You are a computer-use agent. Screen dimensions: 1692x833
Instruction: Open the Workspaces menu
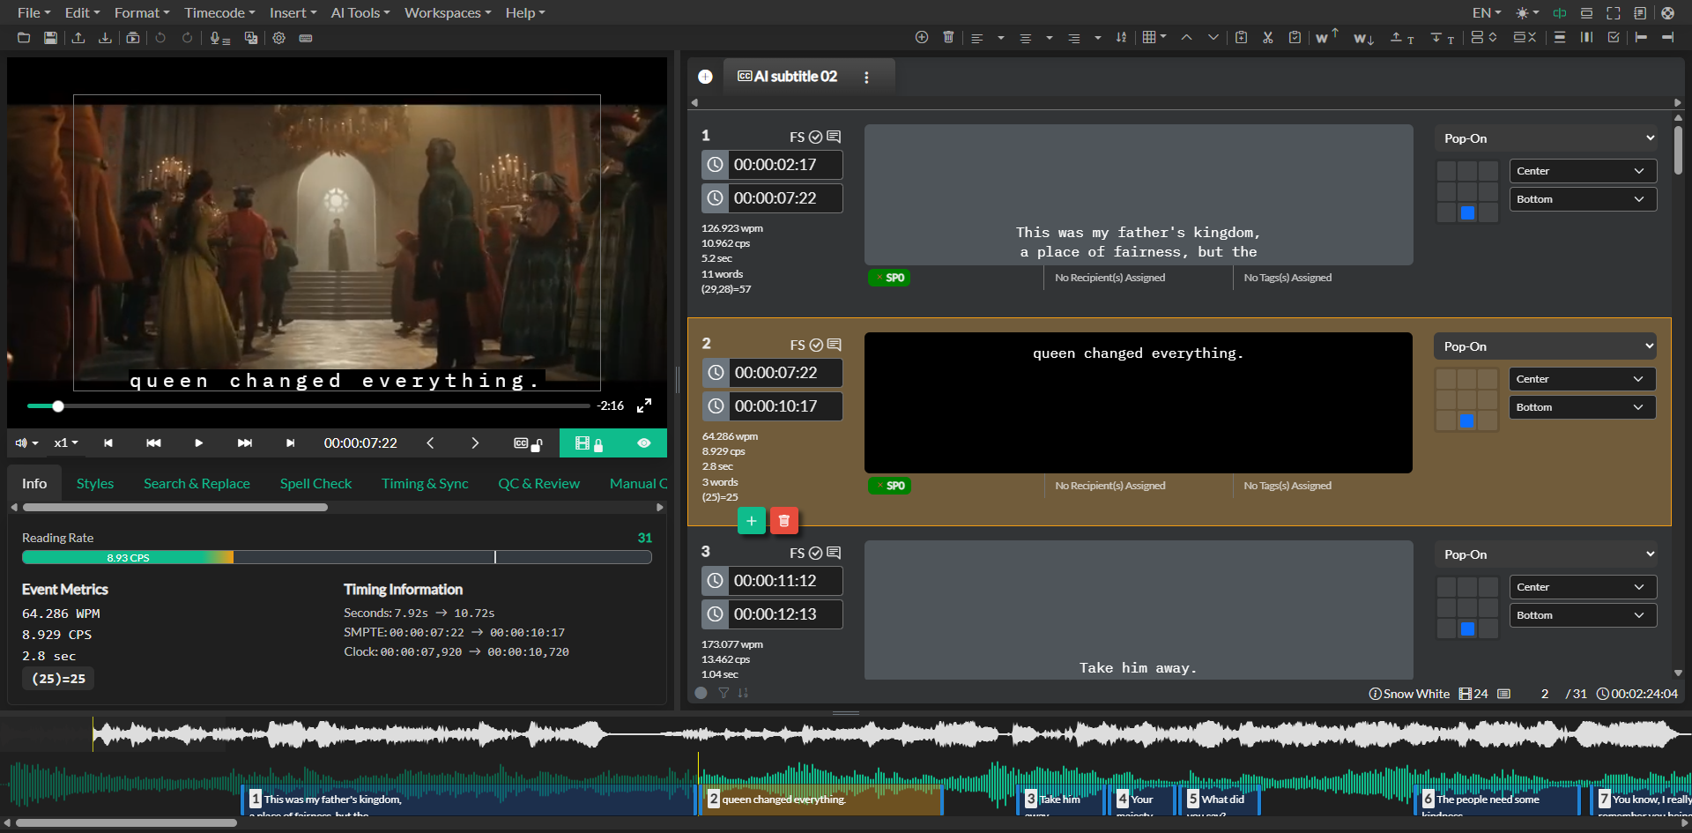coord(448,13)
